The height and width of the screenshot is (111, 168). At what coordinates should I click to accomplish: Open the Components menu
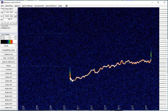coord(39,6)
